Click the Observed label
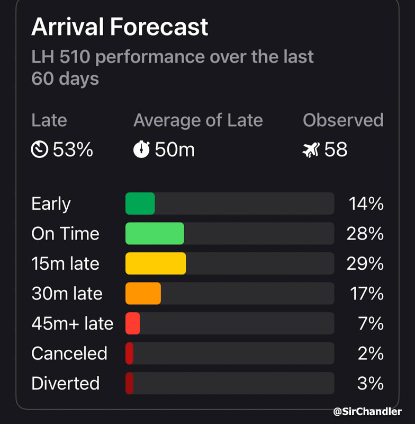Image resolution: width=415 pixels, height=424 pixels. click(x=343, y=120)
